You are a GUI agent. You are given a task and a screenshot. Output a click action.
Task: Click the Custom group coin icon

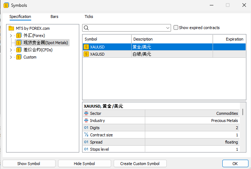tap(19, 57)
